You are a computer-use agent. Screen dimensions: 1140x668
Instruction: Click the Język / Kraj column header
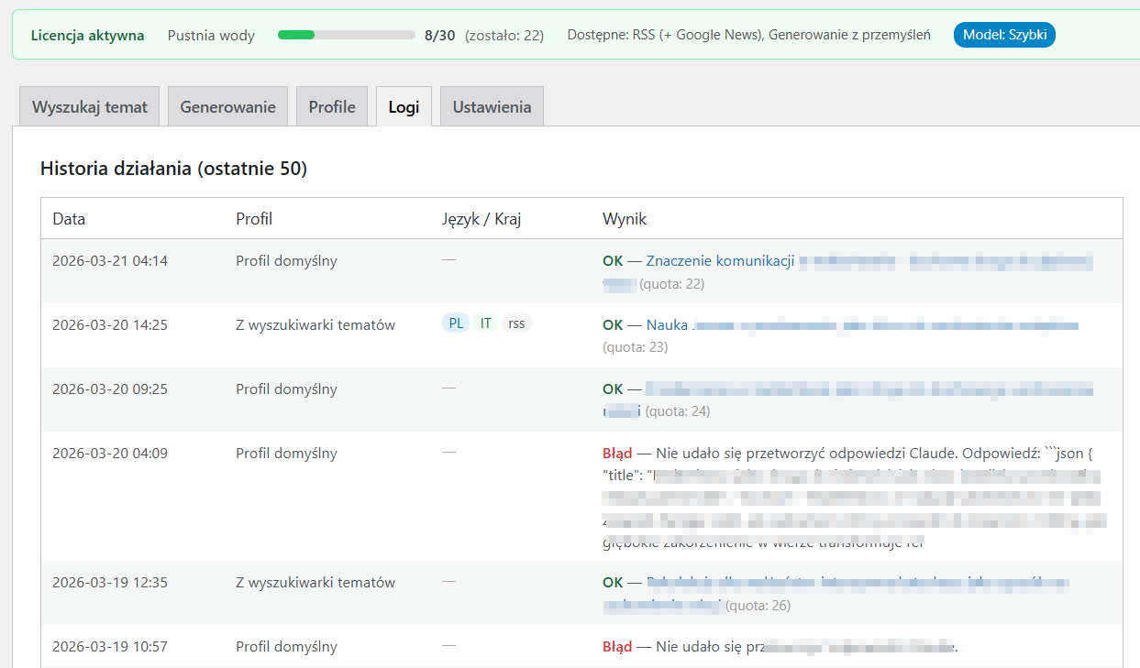coord(481,219)
